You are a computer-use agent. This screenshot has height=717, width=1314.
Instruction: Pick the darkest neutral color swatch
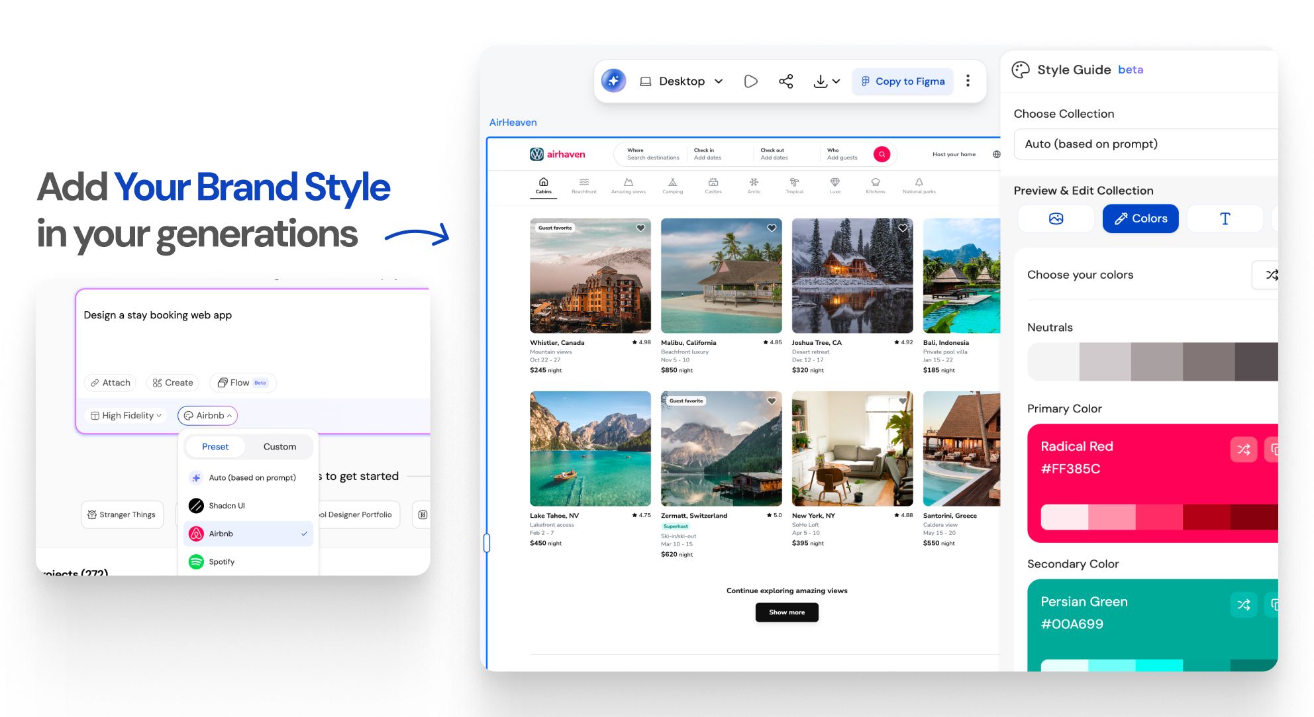[1256, 361]
